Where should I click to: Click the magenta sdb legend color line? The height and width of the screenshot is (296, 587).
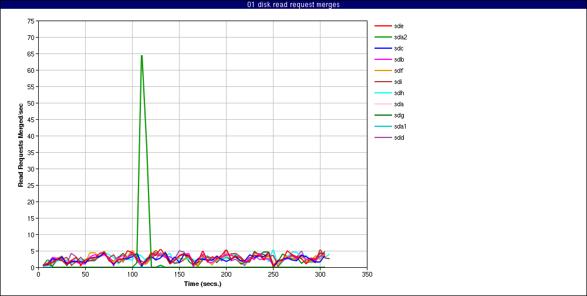coord(383,59)
